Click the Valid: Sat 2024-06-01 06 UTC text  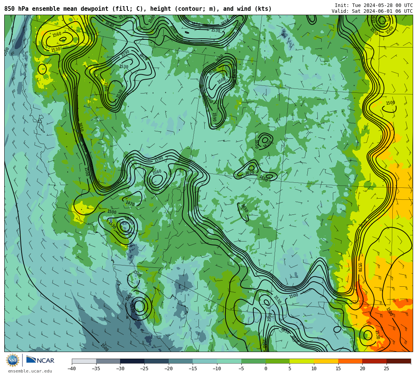click(x=372, y=11)
